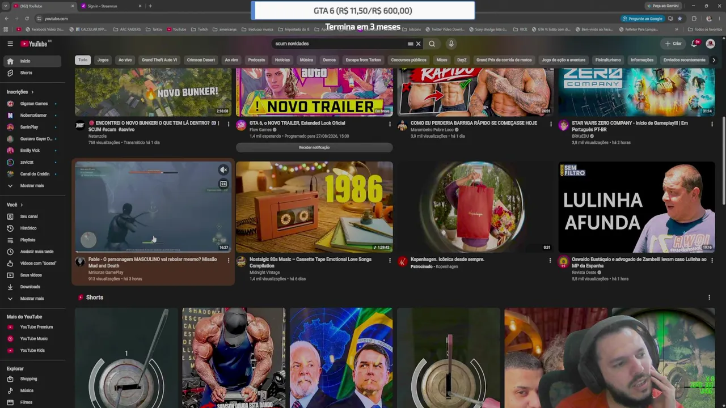Reload the page in the browser
The width and height of the screenshot is (726, 408).
pyautogui.click(x=27, y=19)
